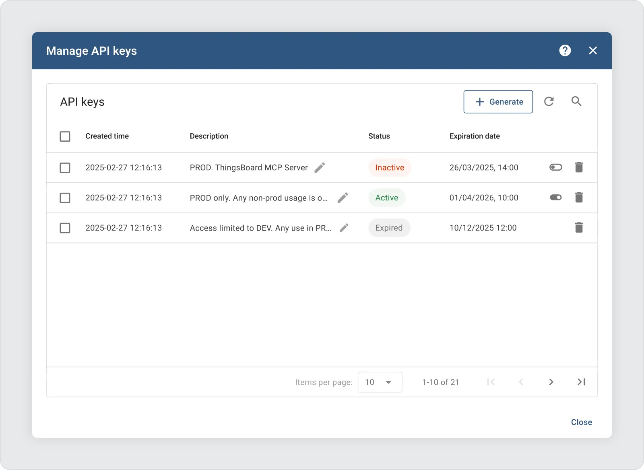
Task: Jump to the last page of keys
Action: (x=581, y=382)
